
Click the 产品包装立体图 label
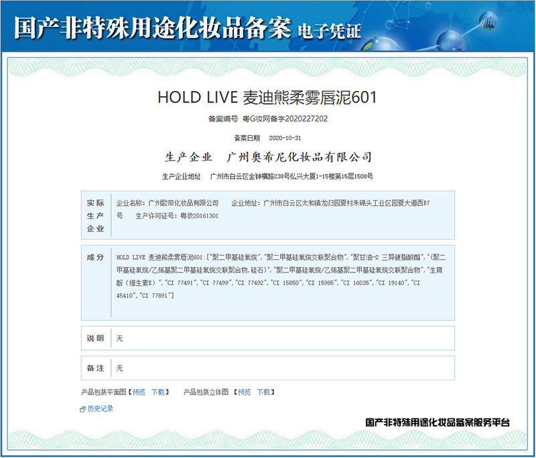pyautogui.click(x=206, y=392)
